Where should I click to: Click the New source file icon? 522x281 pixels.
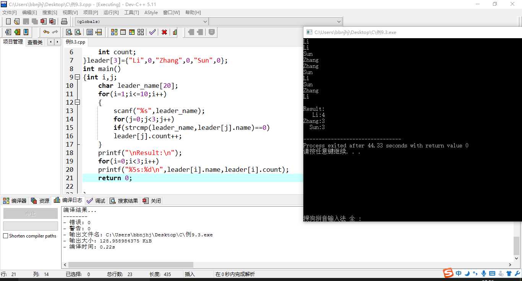pyautogui.click(x=8, y=21)
